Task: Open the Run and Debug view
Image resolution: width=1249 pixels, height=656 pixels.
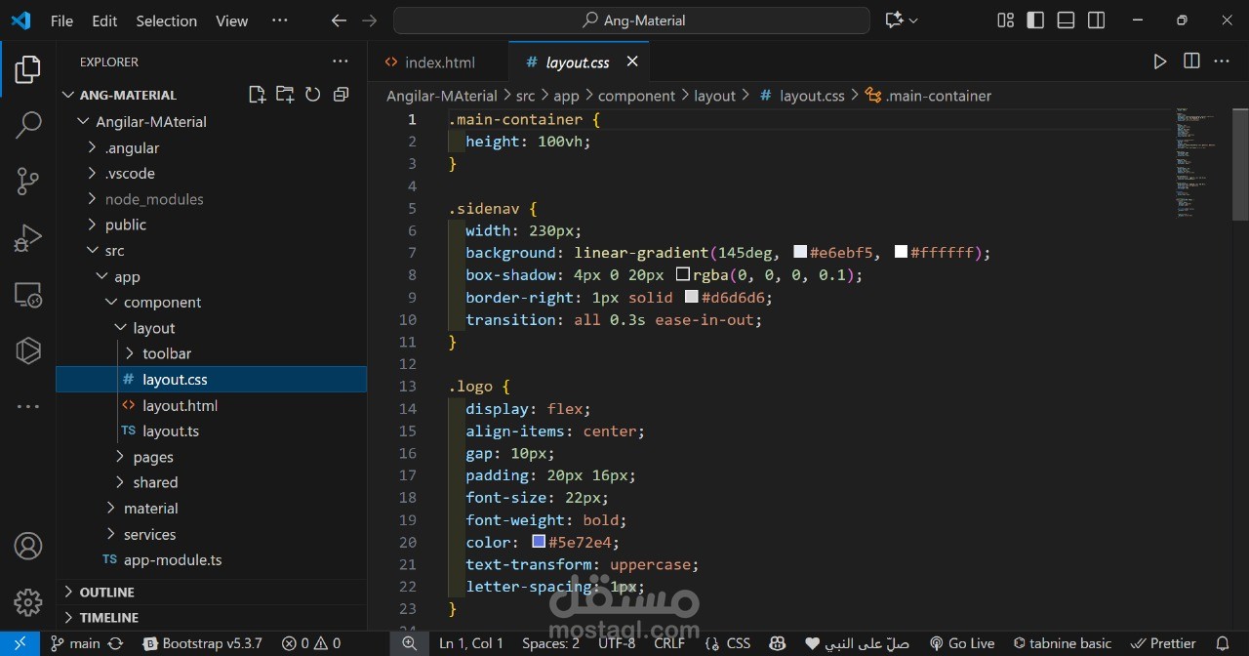Action: (x=27, y=237)
